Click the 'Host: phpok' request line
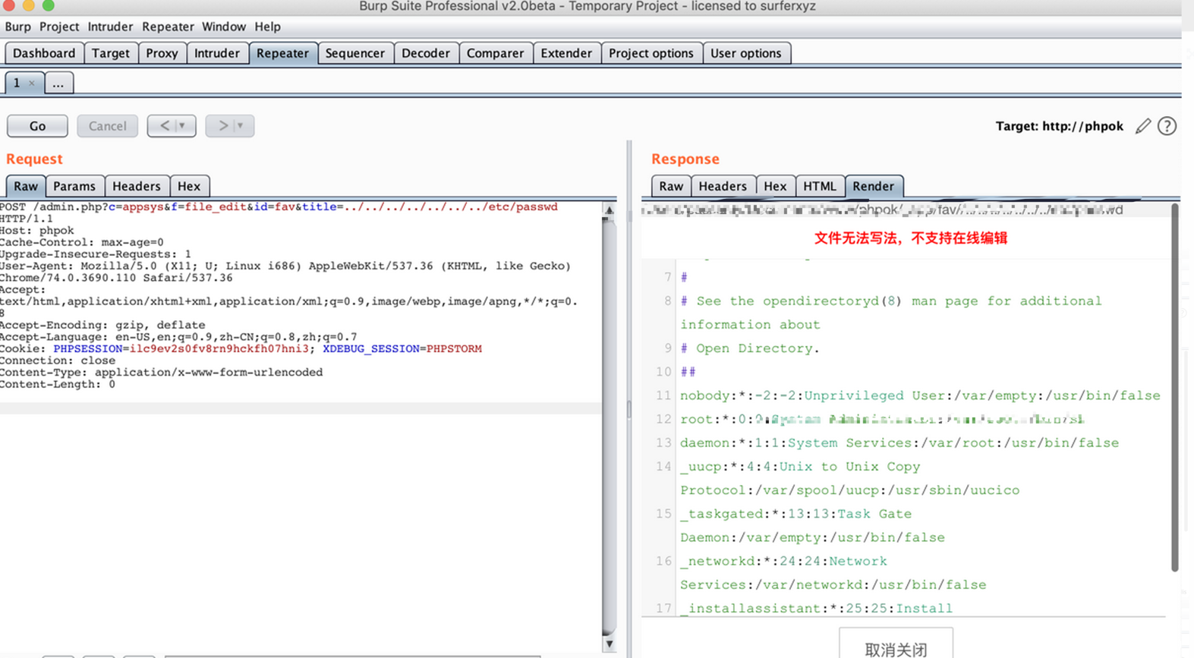Image resolution: width=1194 pixels, height=658 pixels. [x=37, y=231]
